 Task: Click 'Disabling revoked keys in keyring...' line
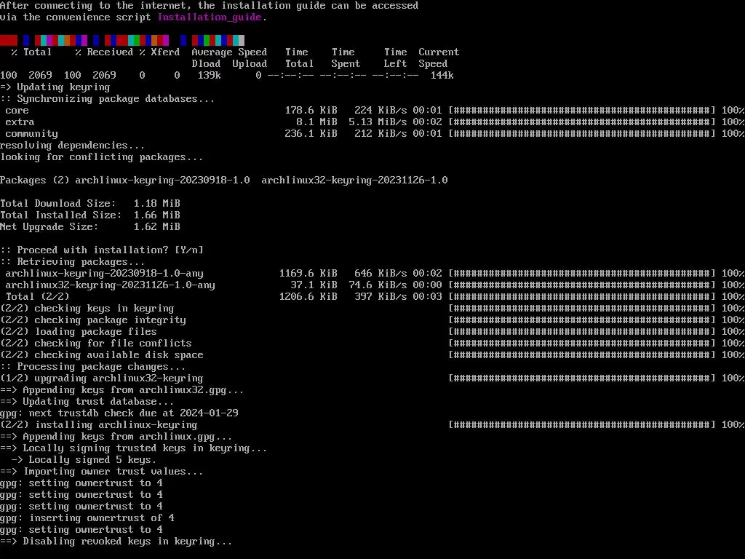coord(116,542)
